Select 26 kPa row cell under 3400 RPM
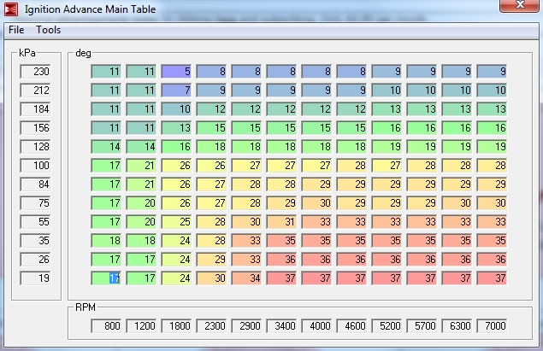This screenshot has width=543, height=351. pyautogui.click(x=281, y=260)
